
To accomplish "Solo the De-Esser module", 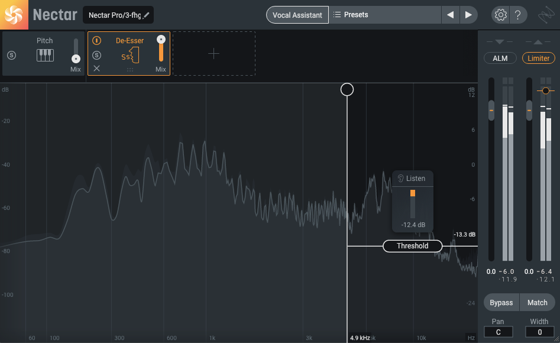I will [x=96, y=56].
